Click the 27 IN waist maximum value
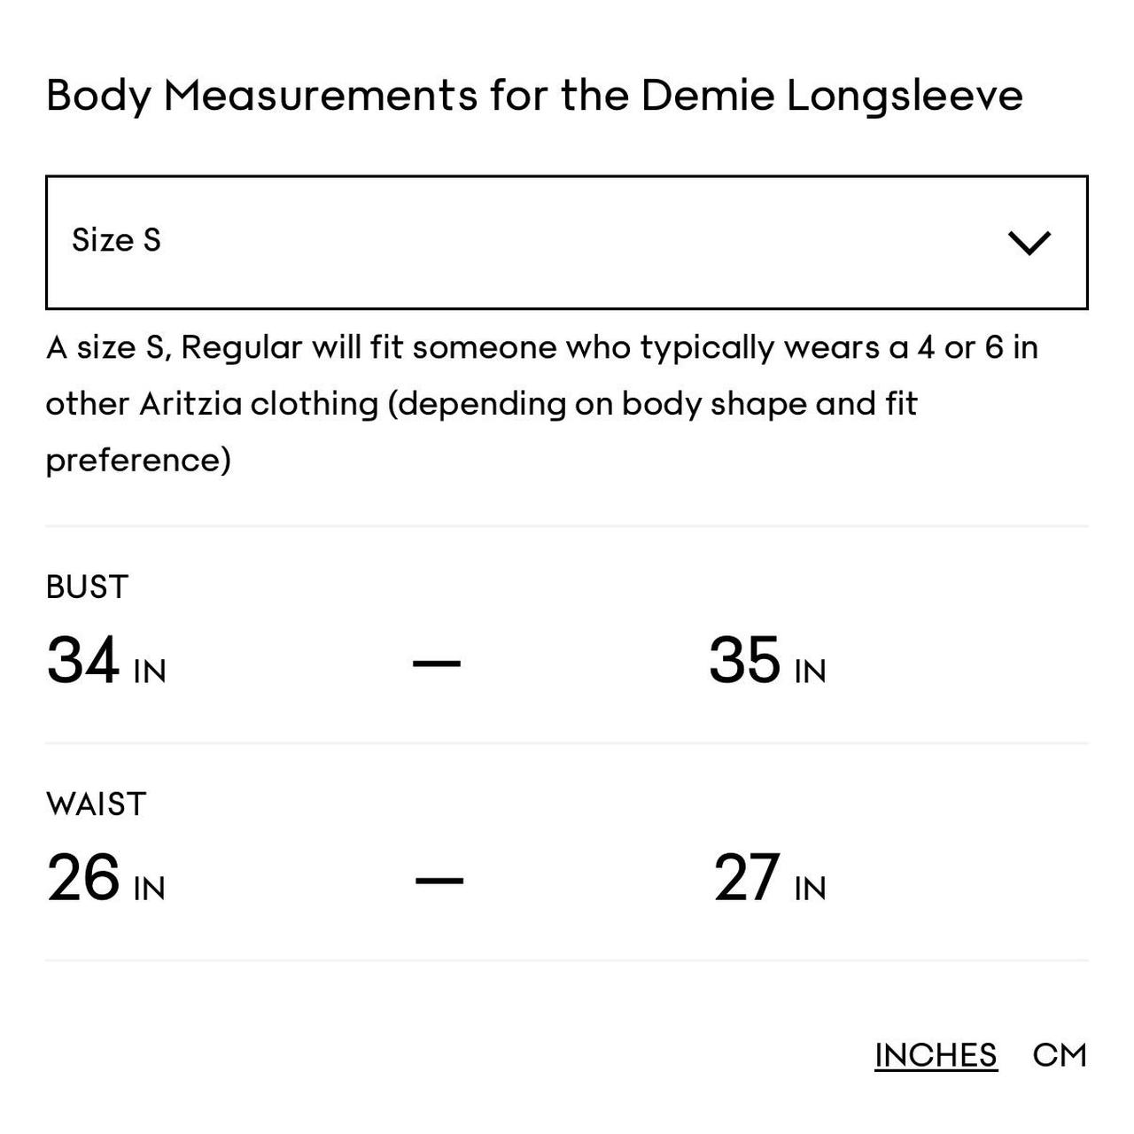 point(770,878)
